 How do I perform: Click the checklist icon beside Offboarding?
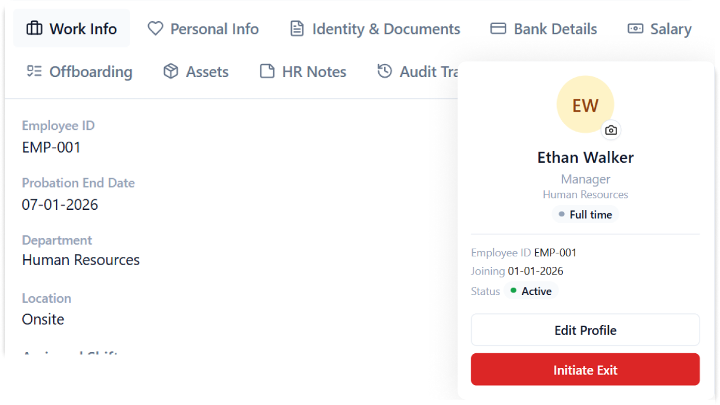coord(35,72)
